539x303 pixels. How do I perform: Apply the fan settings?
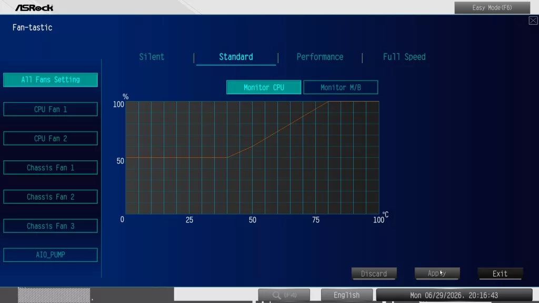(437, 274)
